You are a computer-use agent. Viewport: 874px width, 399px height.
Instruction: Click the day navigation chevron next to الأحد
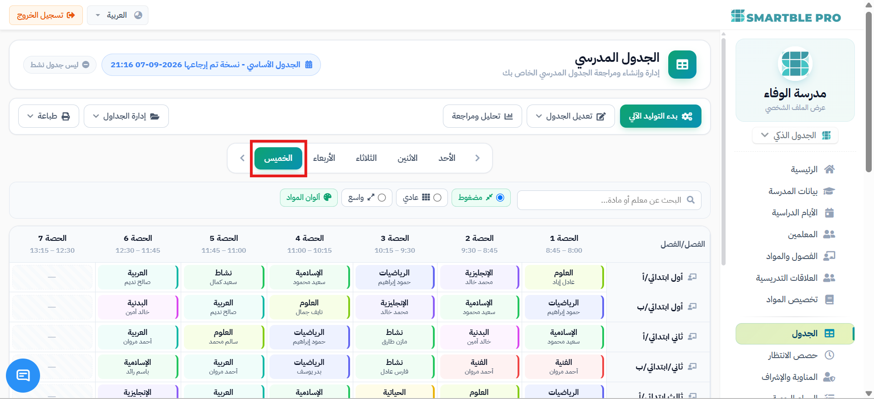click(x=478, y=158)
